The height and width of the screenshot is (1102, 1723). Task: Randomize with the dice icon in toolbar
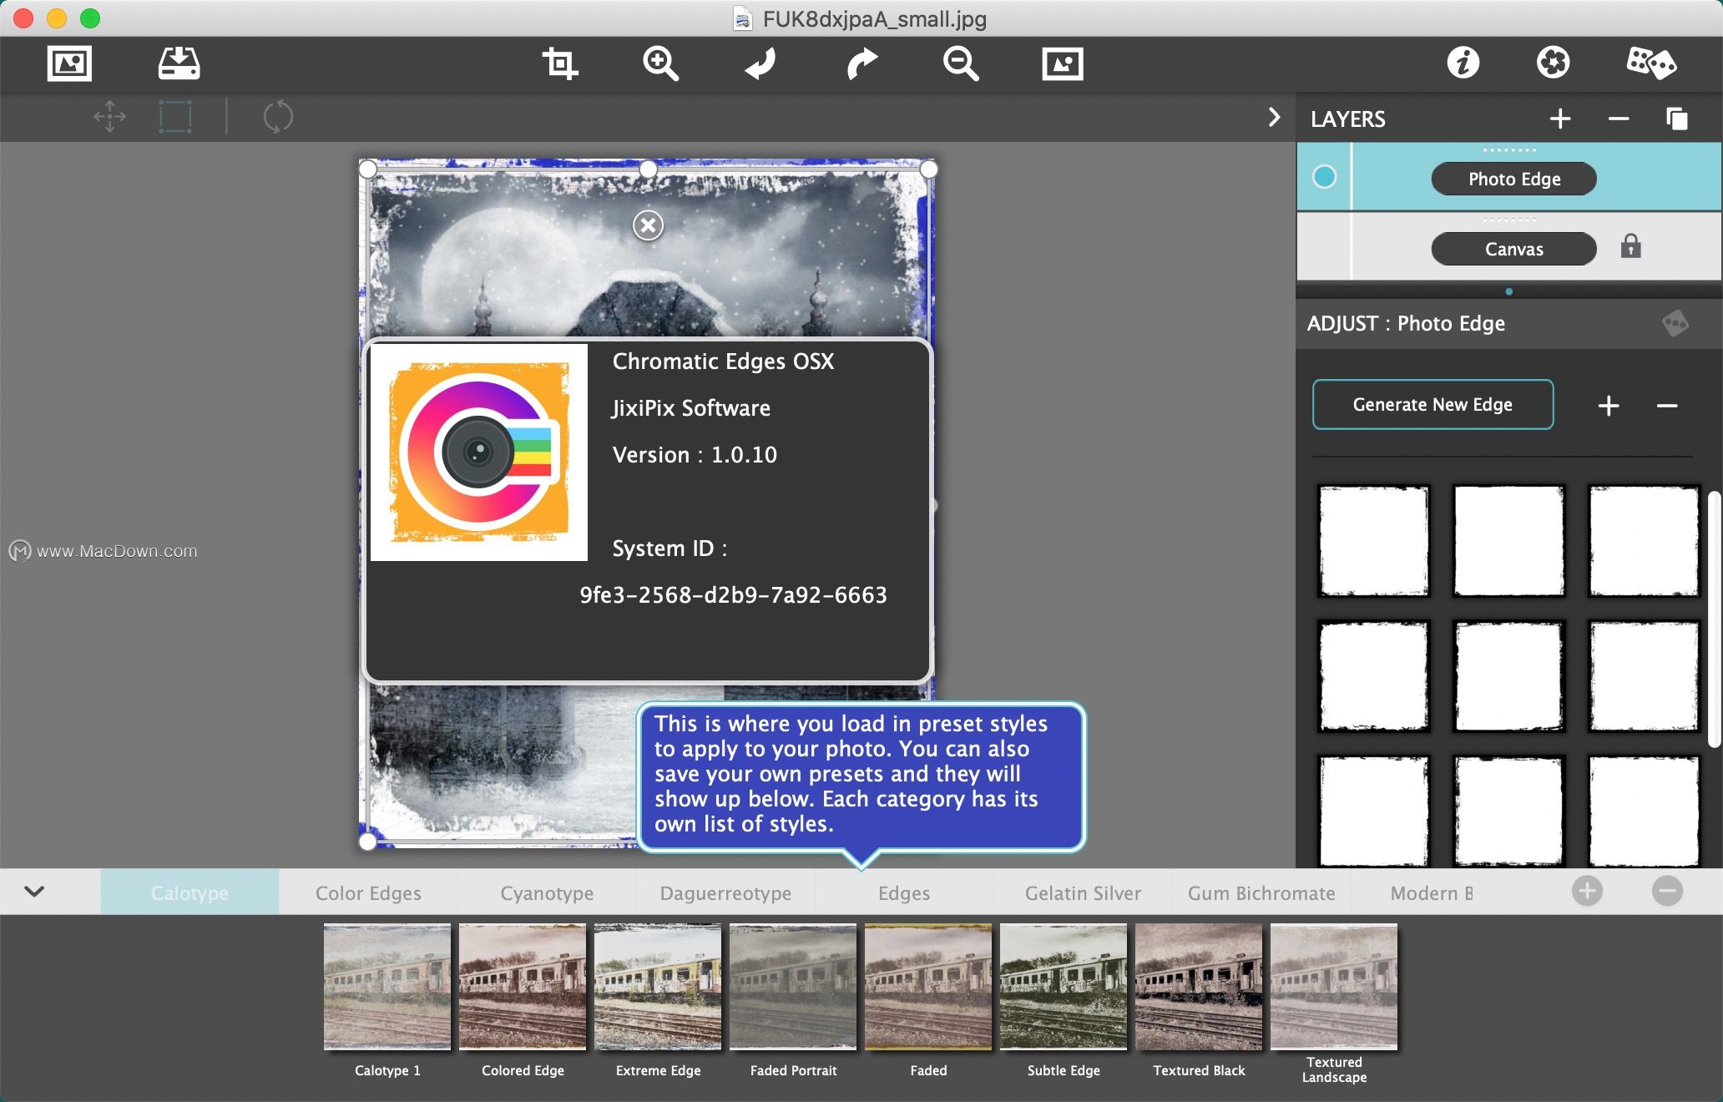[x=1650, y=63]
